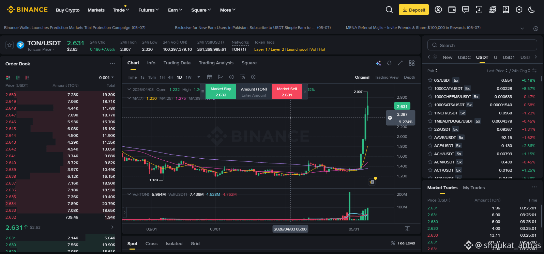Click the hexagon chart settings icon
Image resolution: width=544 pixels, height=254 pixels.
253,77
